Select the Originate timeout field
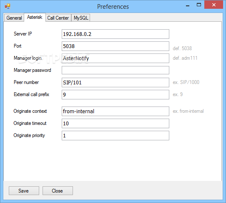 click(x=116, y=124)
